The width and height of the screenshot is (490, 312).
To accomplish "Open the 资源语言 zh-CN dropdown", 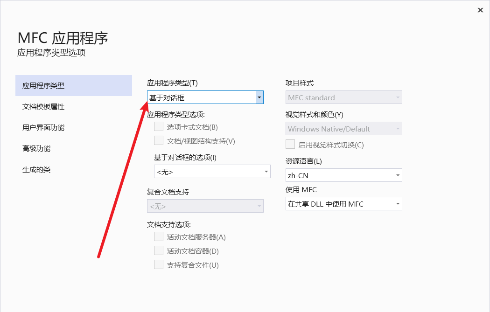I will point(398,175).
